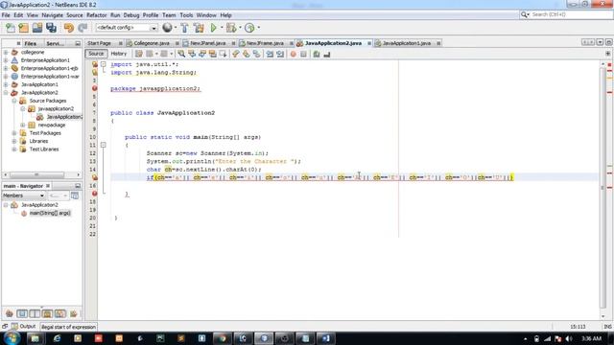The width and height of the screenshot is (614, 345).
Task: Click the clock showing 3:36 AM
Action: [591, 338]
